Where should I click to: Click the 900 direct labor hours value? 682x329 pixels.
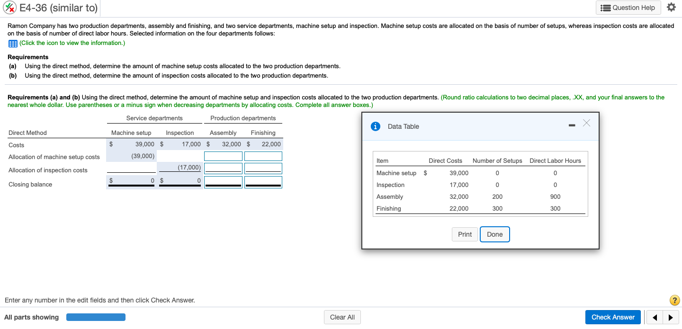(555, 196)
